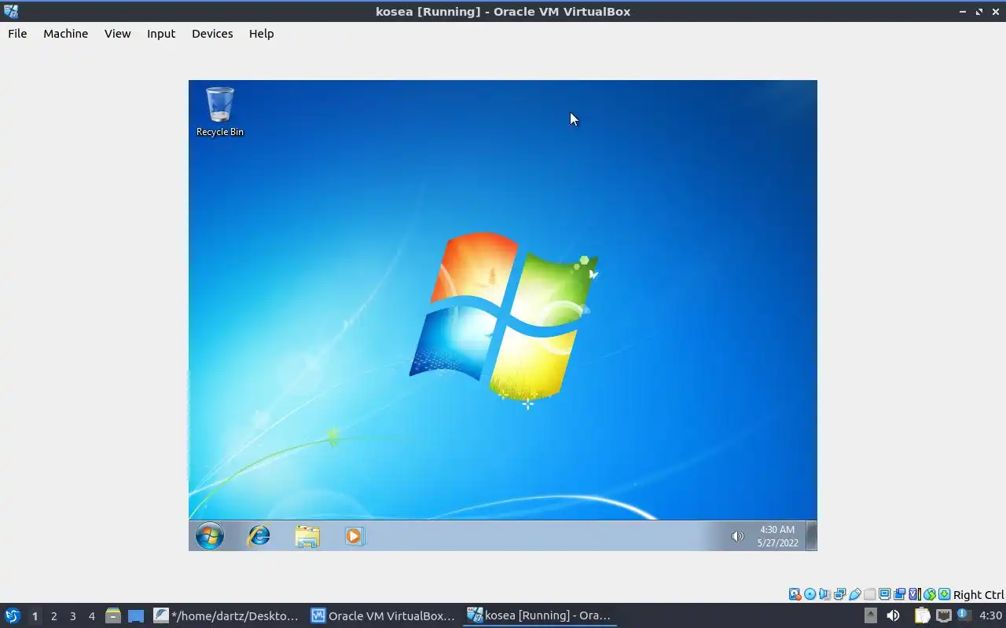Launch Internet Explorer from the guest taskbar
Image resolution: width=1006 pixels, height=628 pixels.
pos(259,536)
